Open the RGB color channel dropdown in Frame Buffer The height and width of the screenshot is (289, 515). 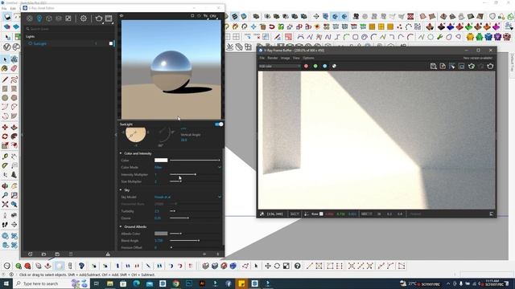[279, 66]
